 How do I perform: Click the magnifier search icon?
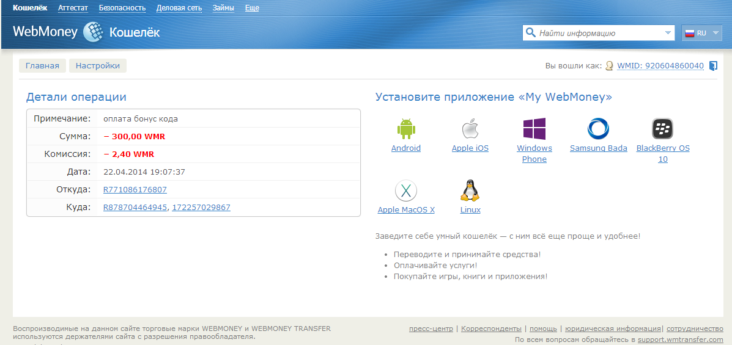[x=530, y=32]
